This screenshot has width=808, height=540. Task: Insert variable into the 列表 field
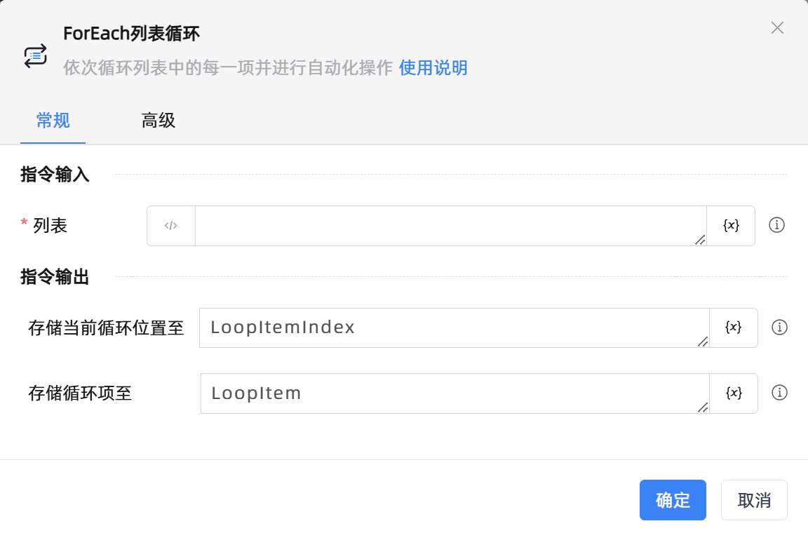[731, 226]
